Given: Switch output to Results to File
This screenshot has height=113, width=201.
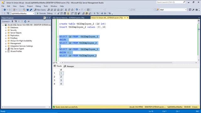Looking at the screenshot, I should pyautogui.click(x=90, y=13).
